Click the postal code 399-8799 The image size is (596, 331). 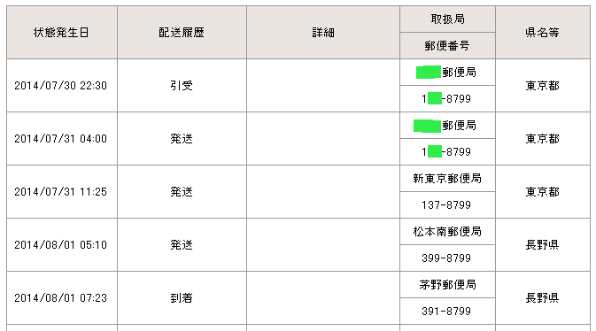pyautogui.click(x=447, y=258)
